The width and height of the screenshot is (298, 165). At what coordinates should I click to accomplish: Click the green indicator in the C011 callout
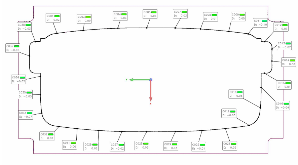point(264,21)
